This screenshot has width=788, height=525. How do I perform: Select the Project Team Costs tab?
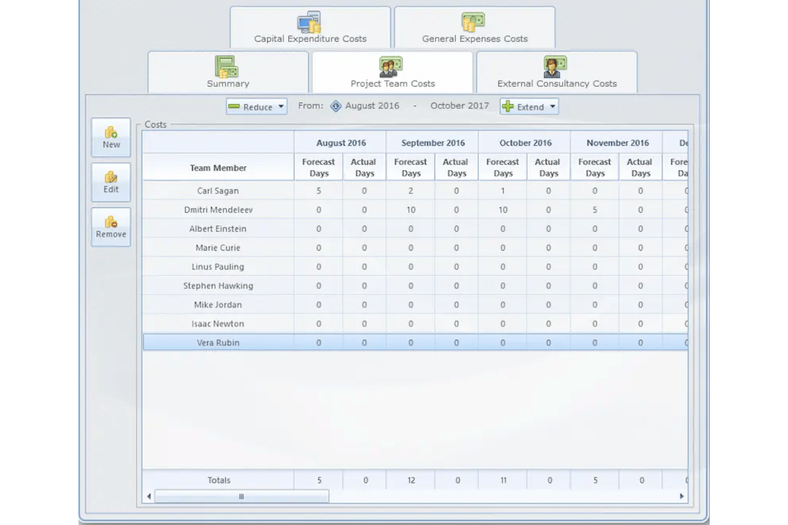point(392,72)
